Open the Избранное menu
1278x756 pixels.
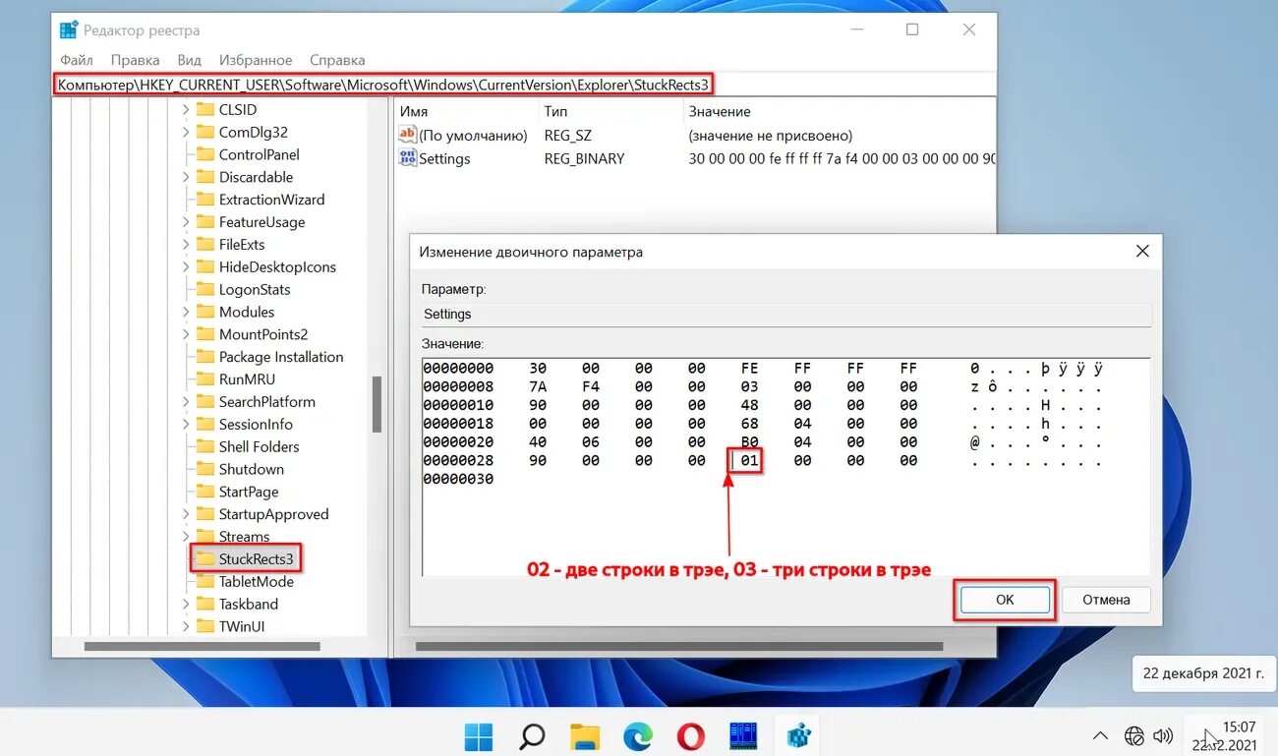(256, 60)
